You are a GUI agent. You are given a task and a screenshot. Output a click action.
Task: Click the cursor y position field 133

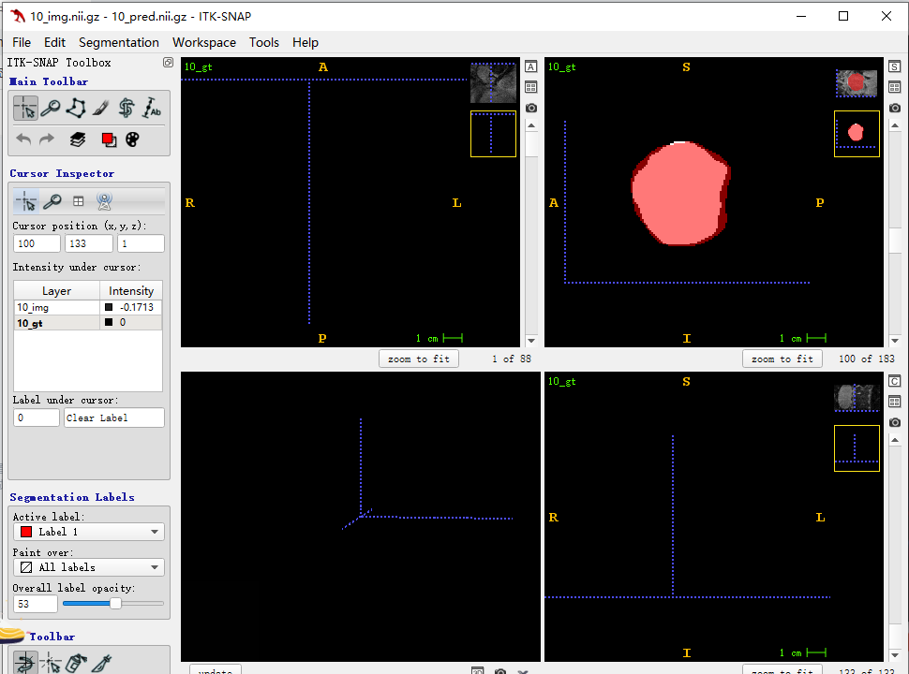(89, 243)
